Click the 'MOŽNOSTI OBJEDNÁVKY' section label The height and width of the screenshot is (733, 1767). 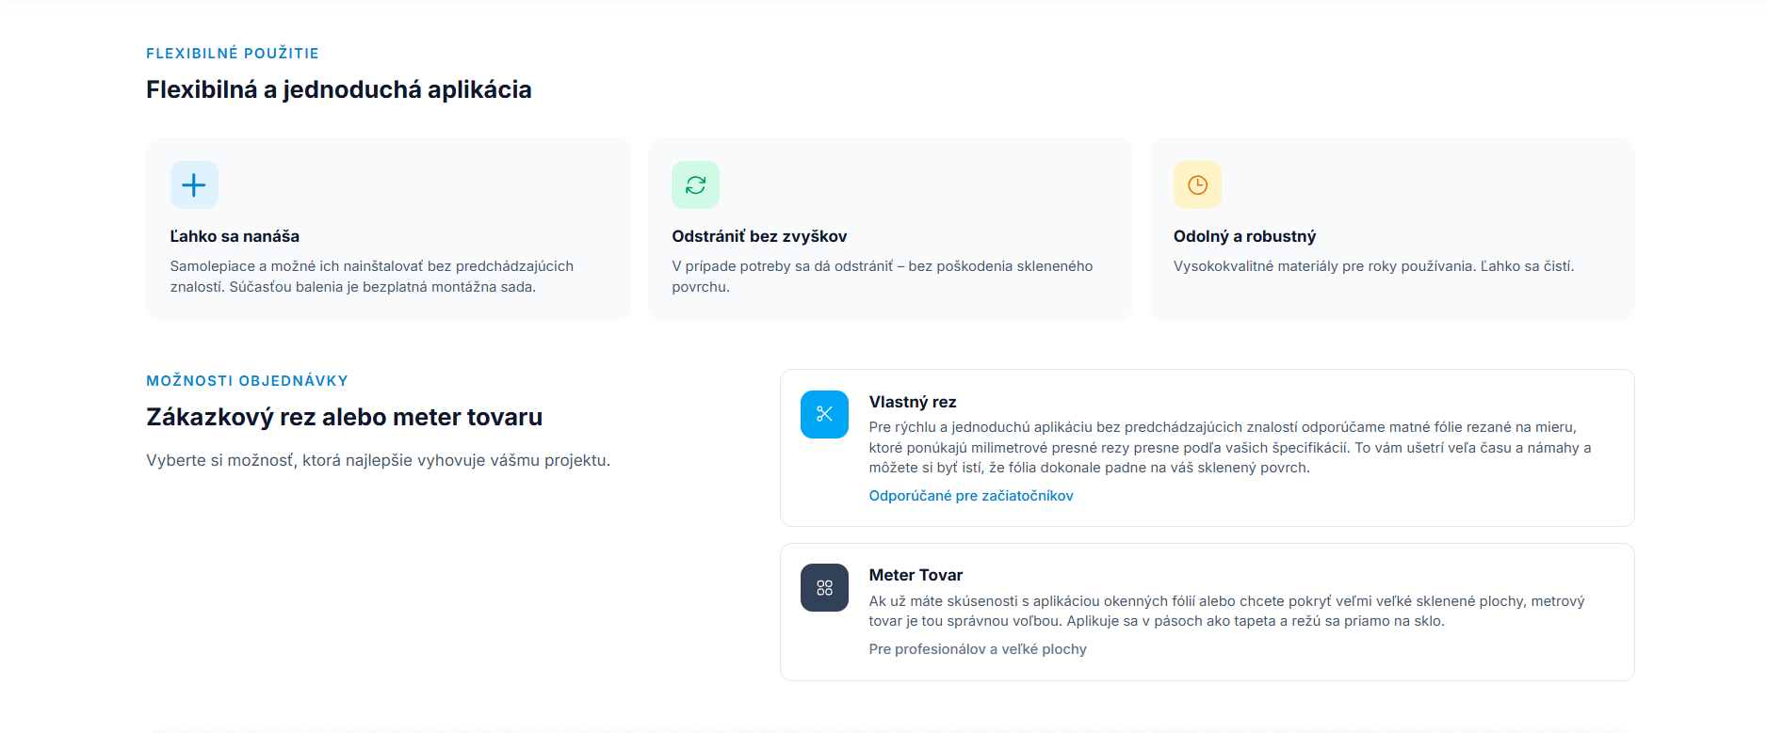pyautogui.click(x=247, y=381)
